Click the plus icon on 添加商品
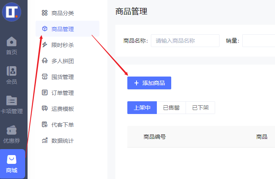 click(137, 83)
